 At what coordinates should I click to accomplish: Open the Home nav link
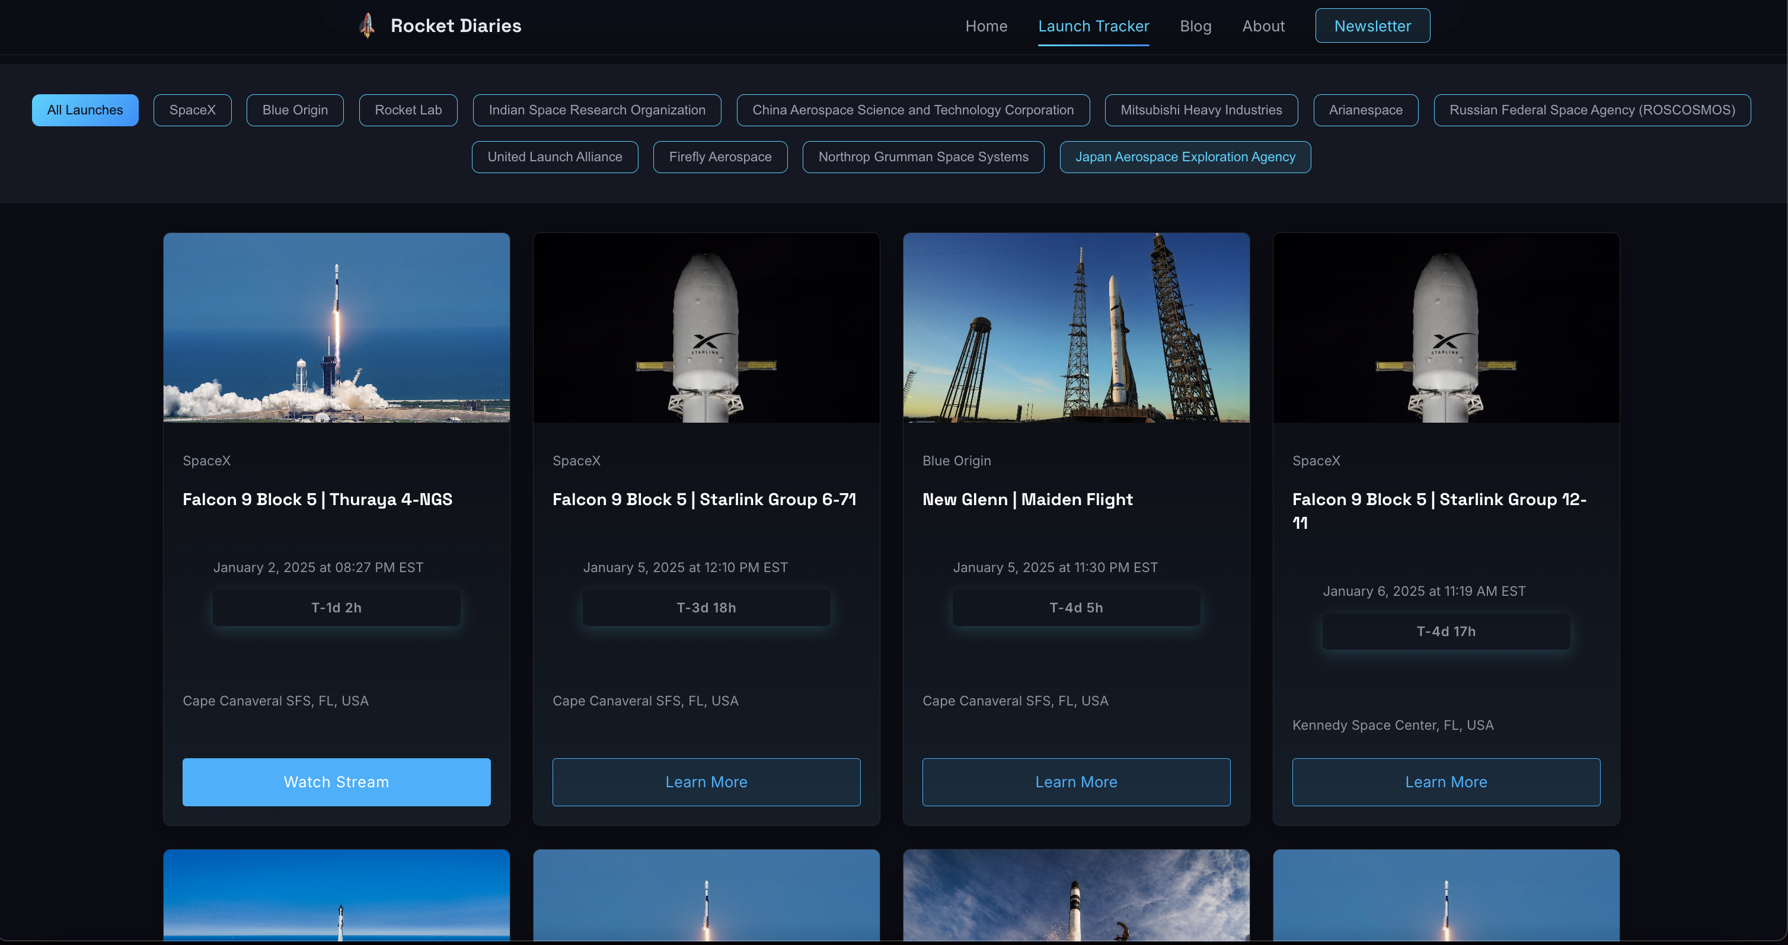click(986, 25)
